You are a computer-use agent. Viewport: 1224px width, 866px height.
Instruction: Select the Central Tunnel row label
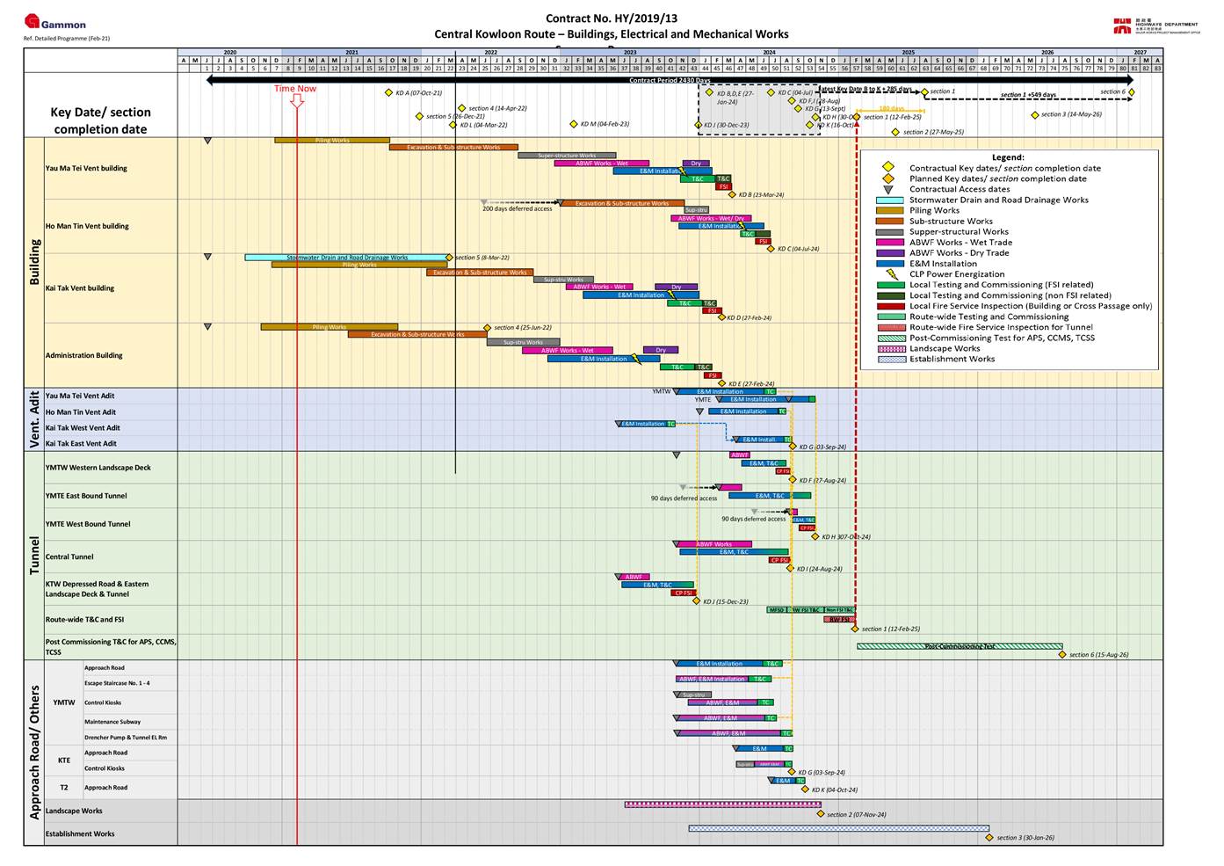click(x=69, y=557)
